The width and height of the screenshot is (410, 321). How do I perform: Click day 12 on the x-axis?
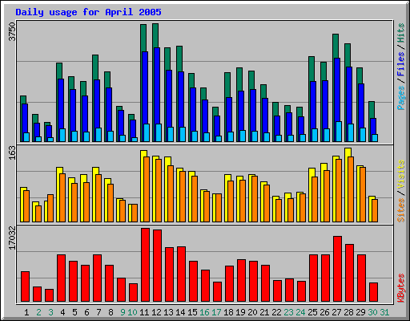coord(156,312)
